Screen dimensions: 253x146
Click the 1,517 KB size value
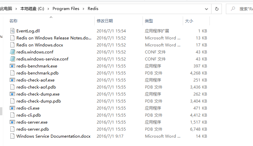(x=198, y=122)
